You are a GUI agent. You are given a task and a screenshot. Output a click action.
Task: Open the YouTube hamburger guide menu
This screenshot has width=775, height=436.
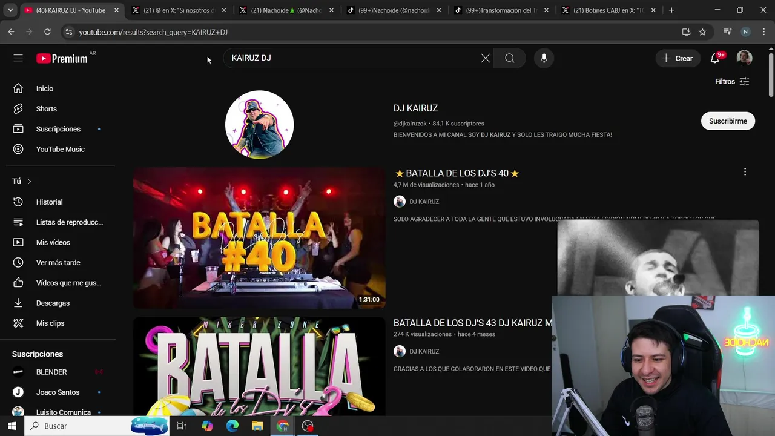(18, 58)
